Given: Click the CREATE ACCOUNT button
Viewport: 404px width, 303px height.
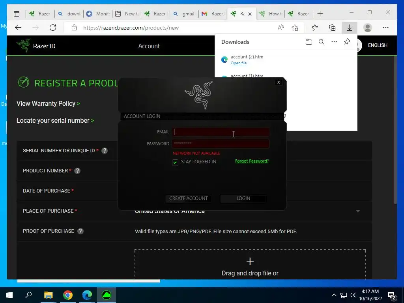Looking at the screenshot, I should coord(188,198).
